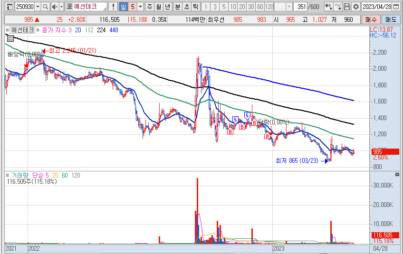403x254 pixels.
Task: Click the 예선테크 legend label on the chart
Action: (x=23, y=30)
